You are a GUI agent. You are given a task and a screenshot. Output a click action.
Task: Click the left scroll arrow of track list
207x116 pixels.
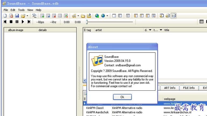tap(85, 80)
